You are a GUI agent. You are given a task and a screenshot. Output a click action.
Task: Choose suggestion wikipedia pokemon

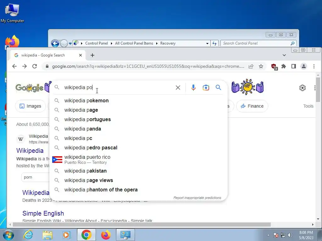pyautogui.click(x=139, y=101)
